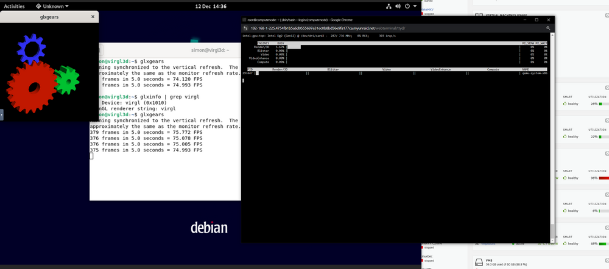Click the PID column header
Viewport: 609px width, 269px height.
pos(250,69)
